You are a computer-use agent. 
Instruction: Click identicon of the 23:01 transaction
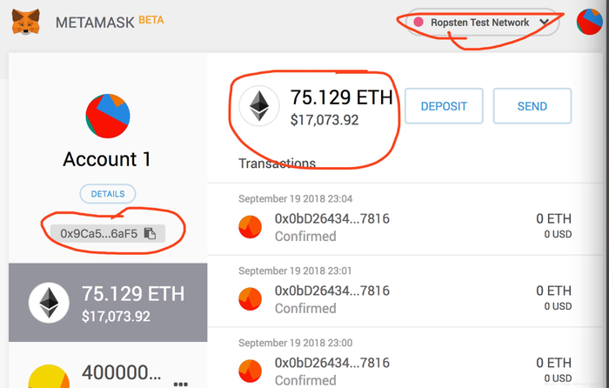pyautogui.click(x=250, y=298)
